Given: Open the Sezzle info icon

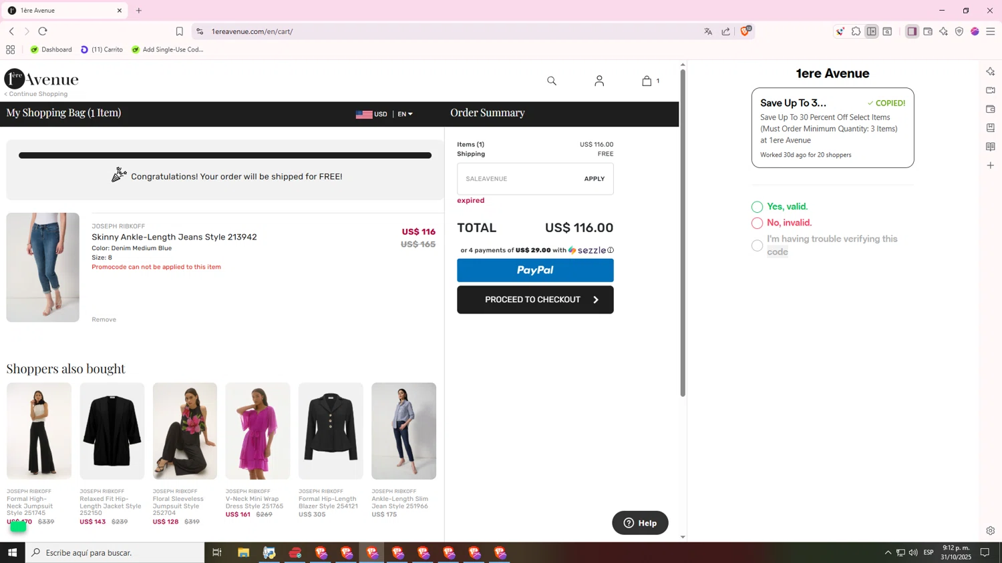Looking at the screenshot, I should (x=611, y=250).
